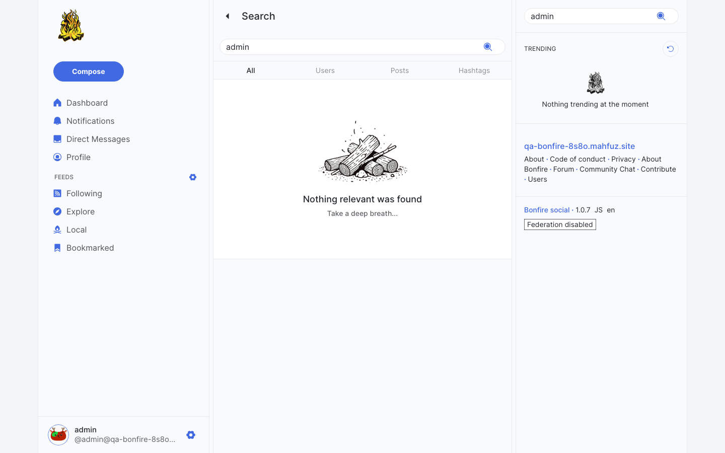Refresh the Trending widget

(671, 49)
